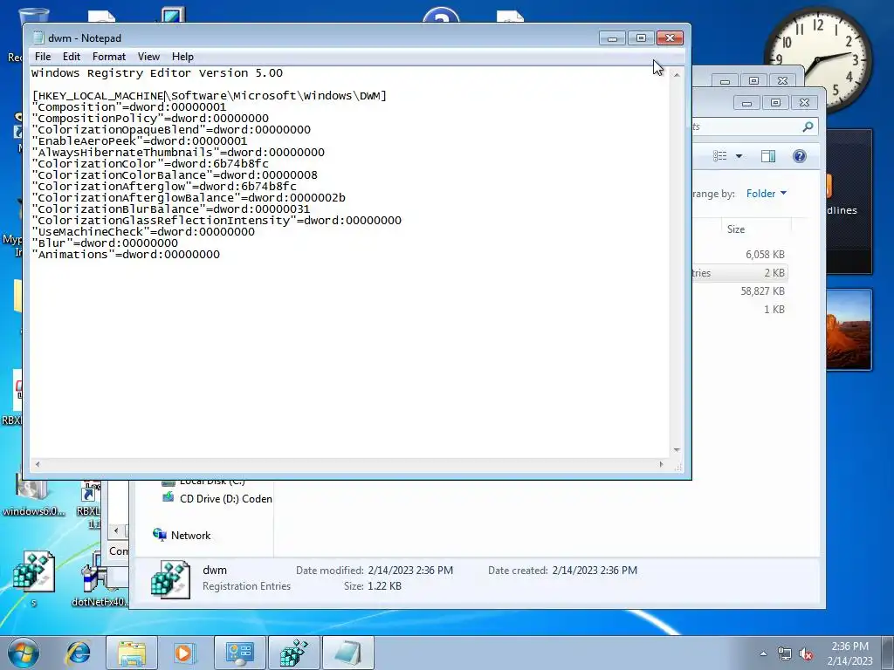This screenshot has width=894, height=670.
Task: Click the Notepad title bar document icon
Action: point(38,38)
